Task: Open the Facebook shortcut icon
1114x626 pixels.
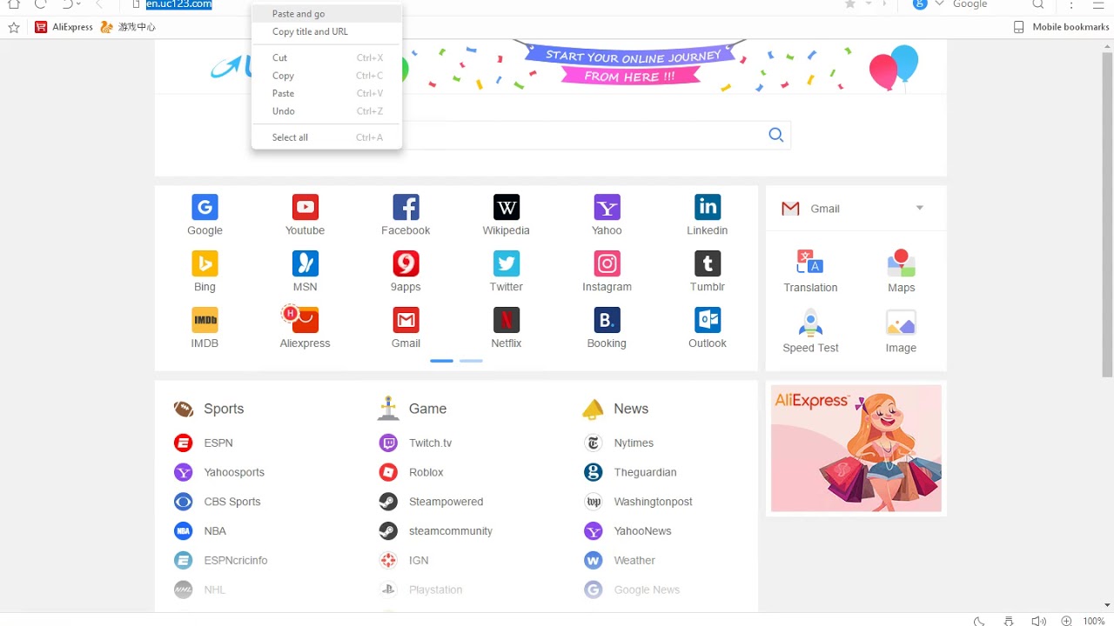Action: tap(406, 207)
